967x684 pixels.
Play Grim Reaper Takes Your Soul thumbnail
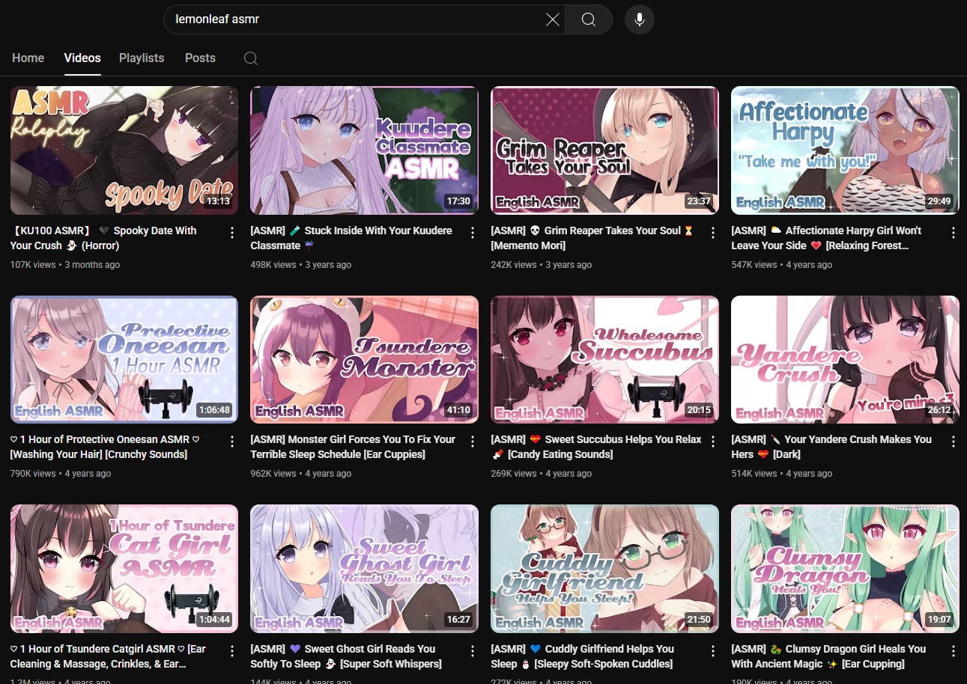(x=605, y=150)
